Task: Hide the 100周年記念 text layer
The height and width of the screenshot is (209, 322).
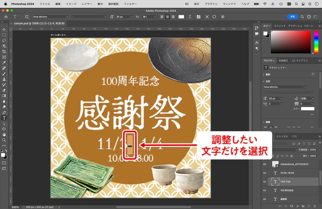Action: point(264,190)
